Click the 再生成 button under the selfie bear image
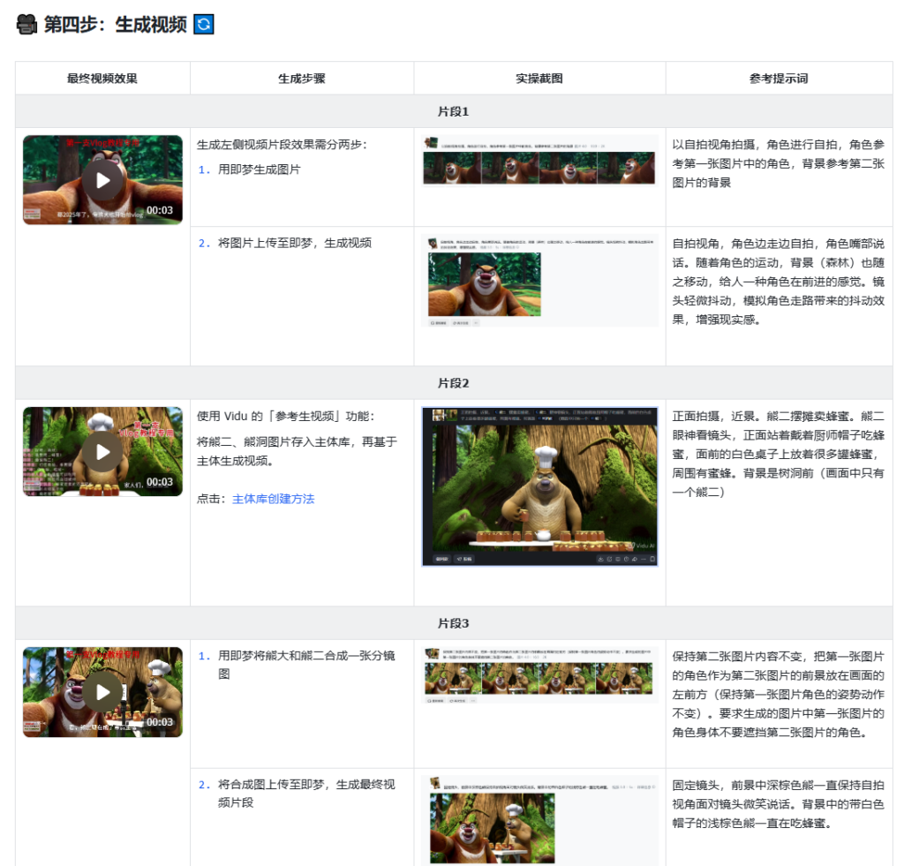Screen dimensions: 904x866 (438, 323)
